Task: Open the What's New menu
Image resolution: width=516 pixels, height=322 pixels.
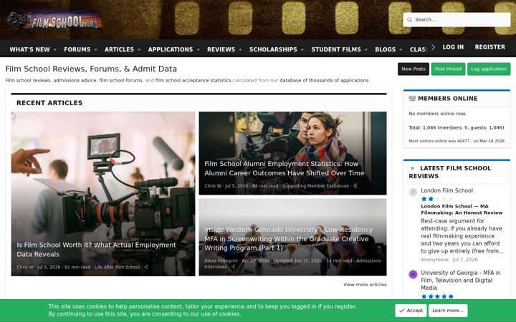Action: pos(29,49)
